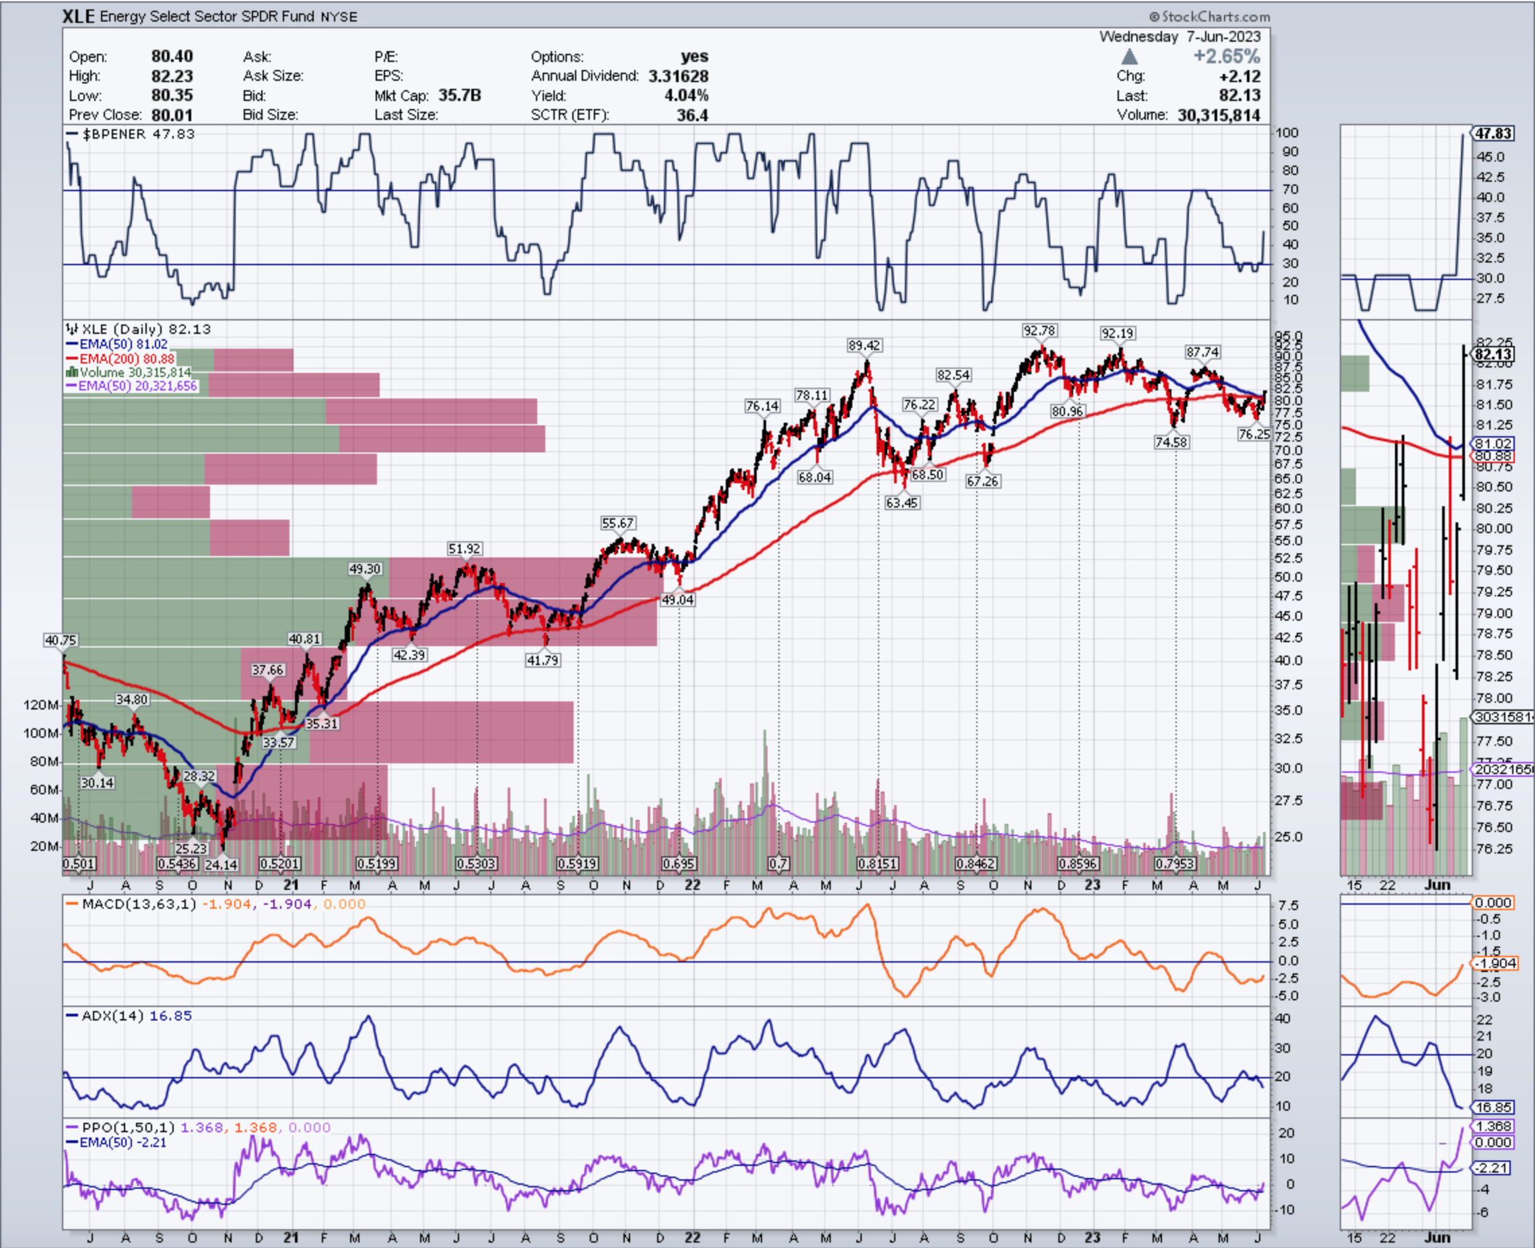Click the red EMA(200) 80.88 legend entry
The width and height of the screenshot is (1535, 1248).
(120, 358)
